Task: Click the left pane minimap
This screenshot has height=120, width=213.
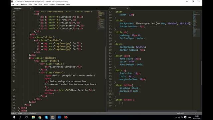Action: pyautogui.click(x=101, y=20)
